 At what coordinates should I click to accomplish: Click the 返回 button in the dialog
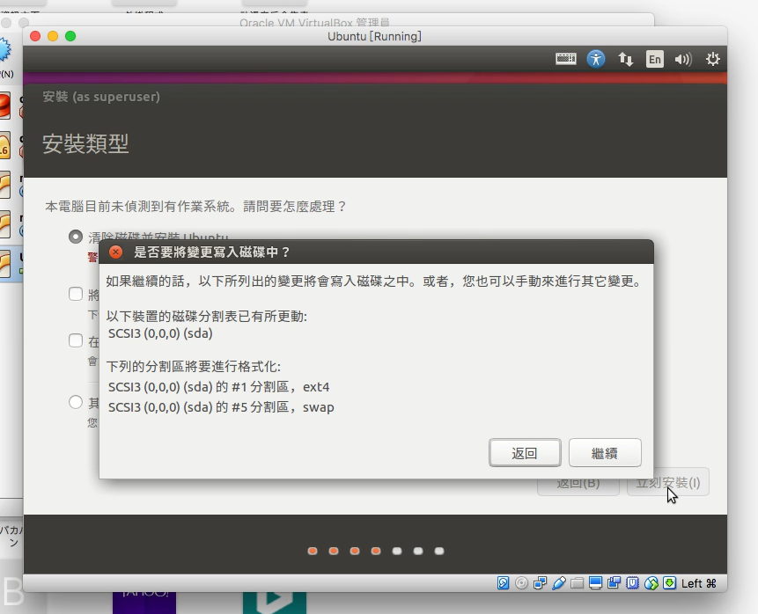(x=525, y=453)
